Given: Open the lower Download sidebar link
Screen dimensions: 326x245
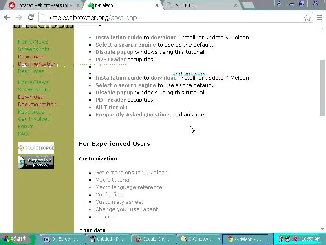Looking at the screenshot, I should pyautogui.click(x=31, y=97).
